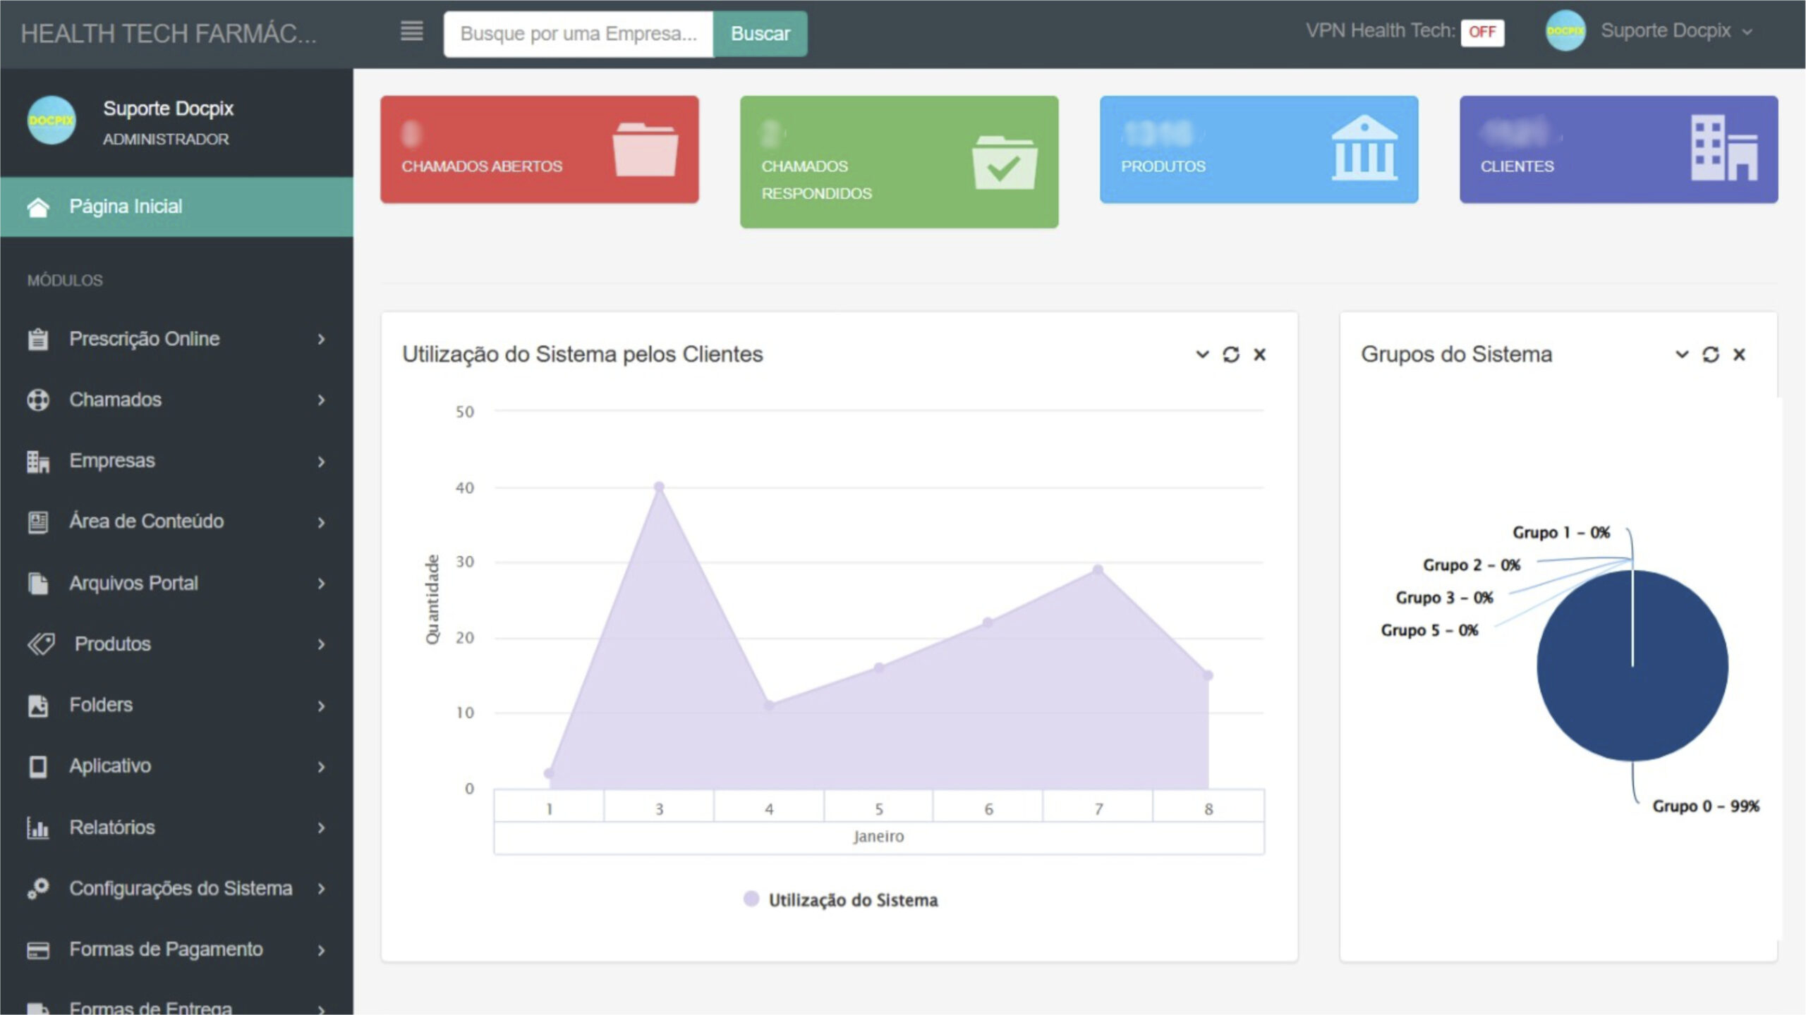Click the bank building icon on Produtos card
The image size is (1806, 1015).
(x=1364, y=149)
